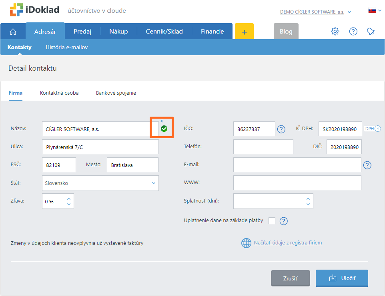Open the language flag selector

click(372, 11)
